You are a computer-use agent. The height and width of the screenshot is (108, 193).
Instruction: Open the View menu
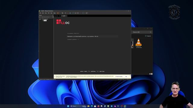point(46,13)
